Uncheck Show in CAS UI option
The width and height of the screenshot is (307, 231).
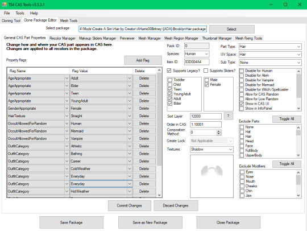point(242,104)
